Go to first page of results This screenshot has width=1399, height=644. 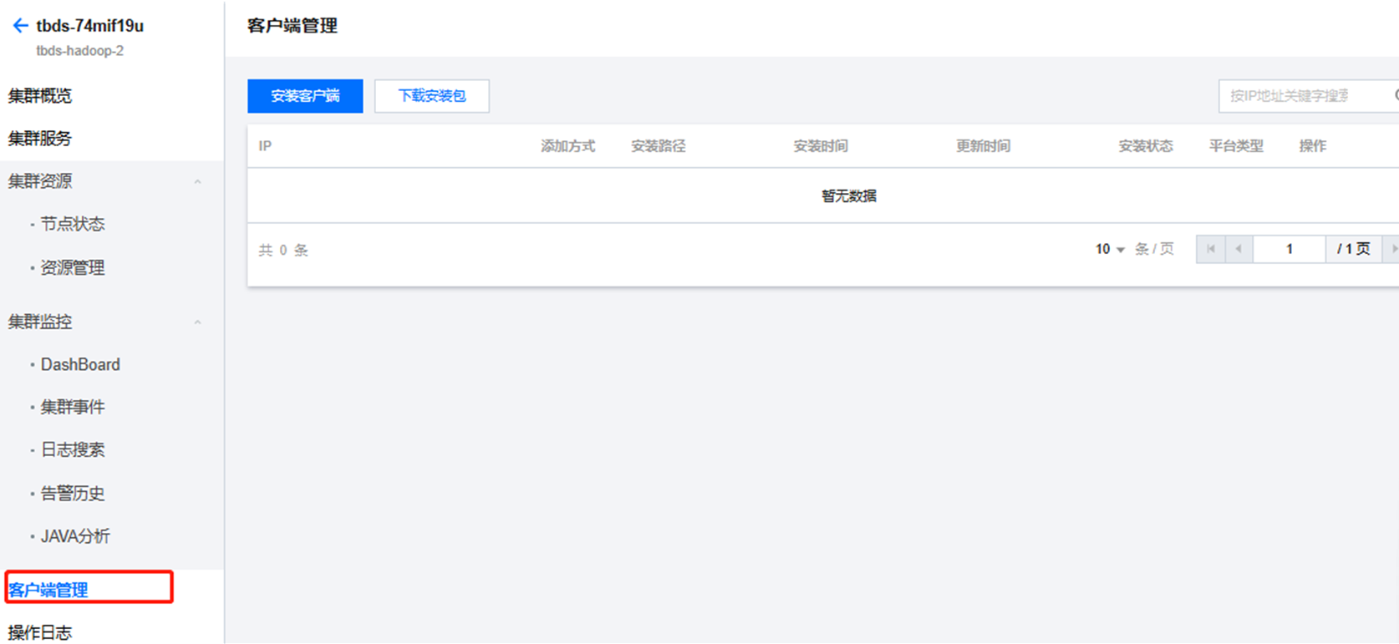click(x=1210, y=249)
